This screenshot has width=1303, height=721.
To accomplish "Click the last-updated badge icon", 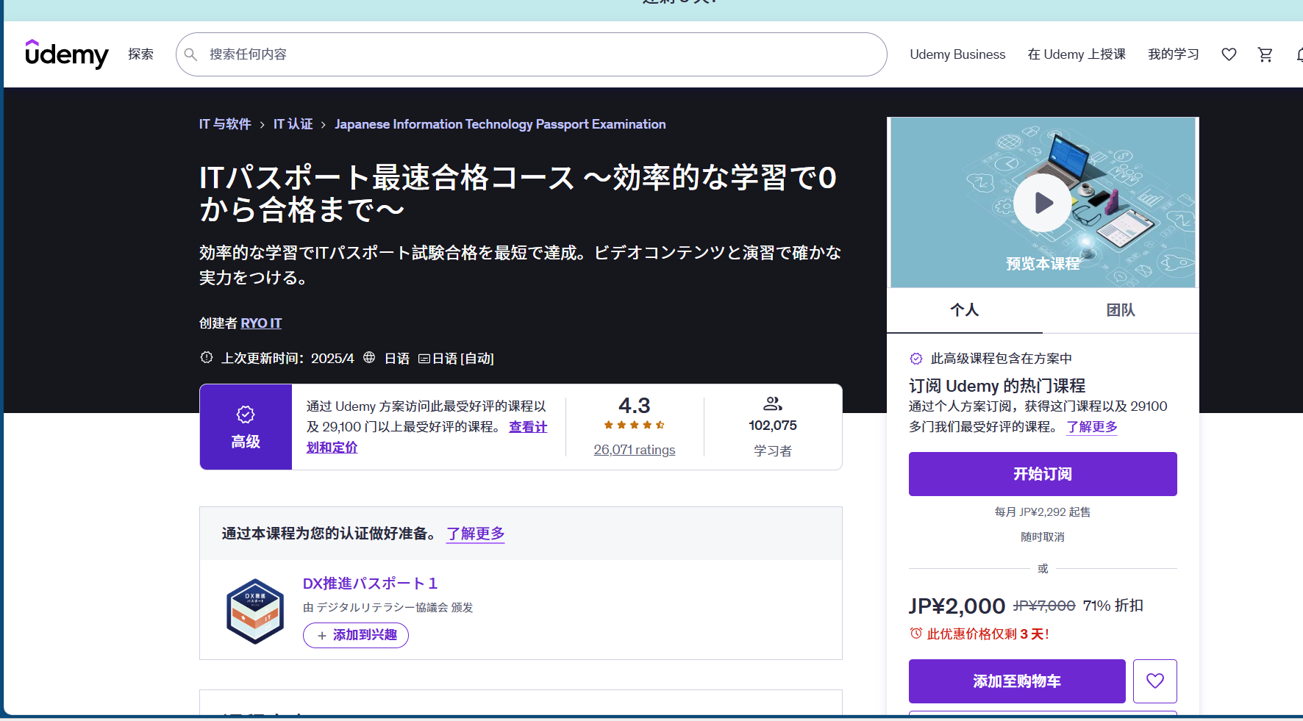I will (207, 357).
